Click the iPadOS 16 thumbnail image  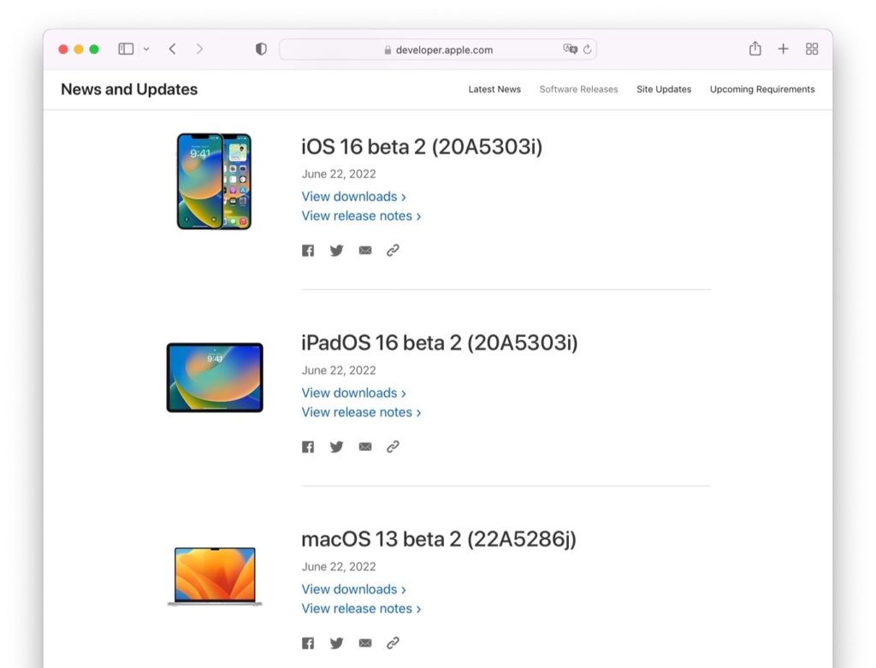coord(214,377)
